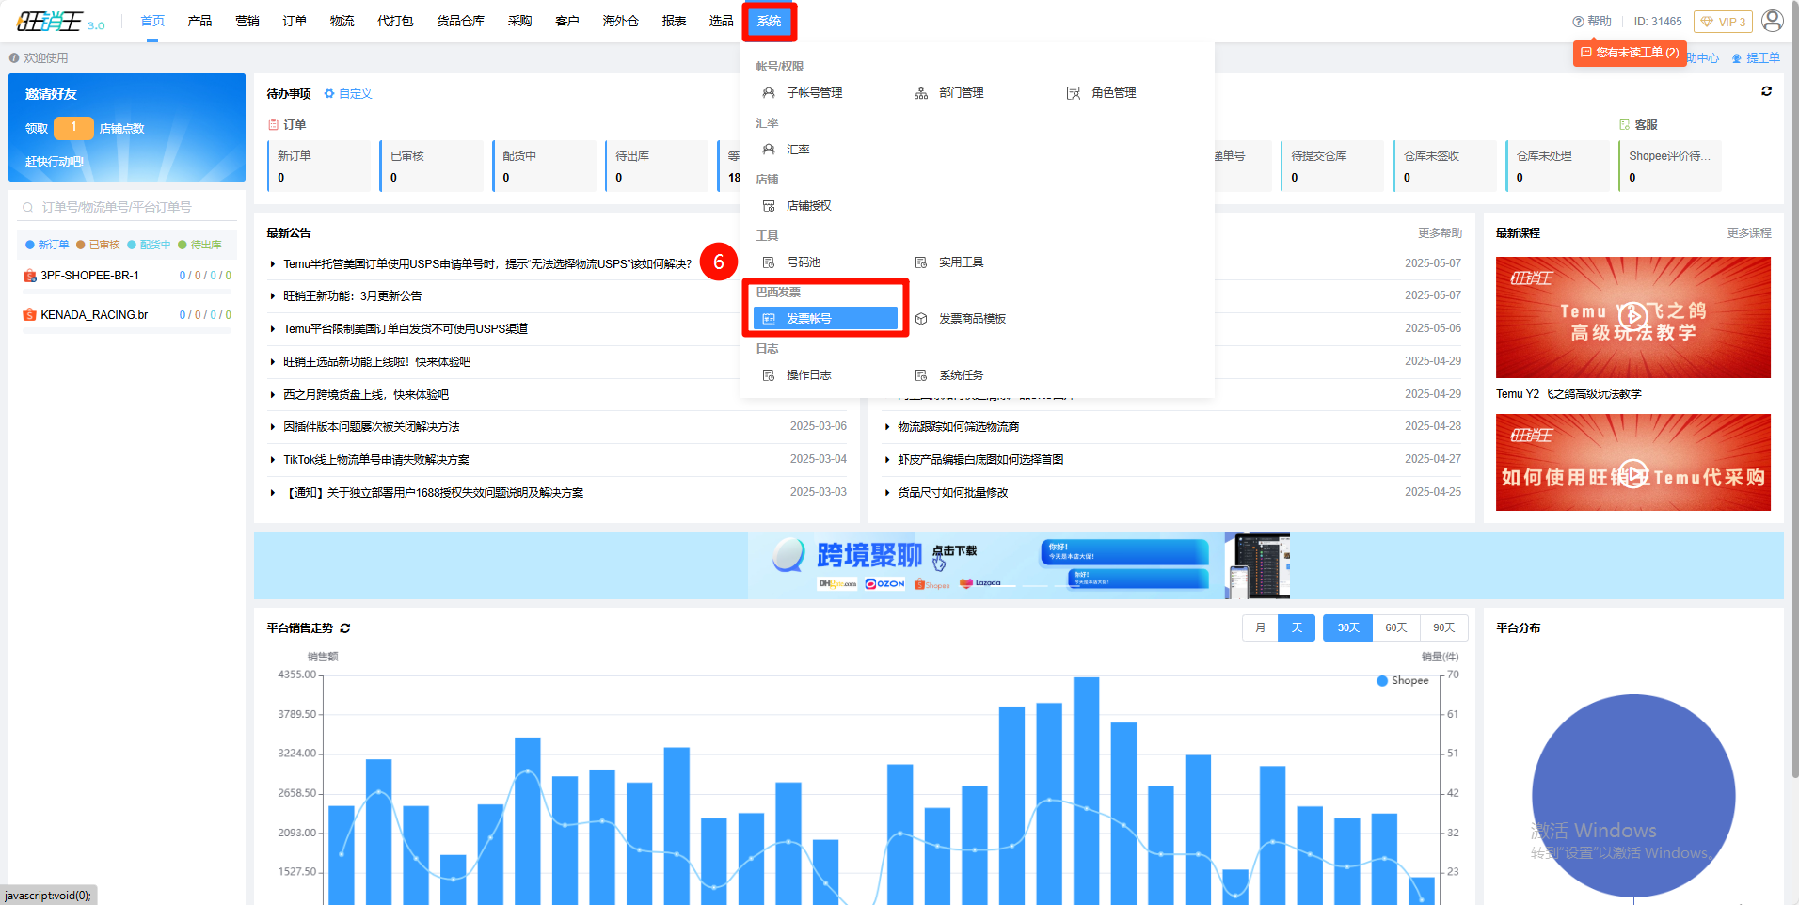The height and width of the screenshot is (905, 1799).
Task: Open the 物流 menu
Action: tap(342, 21)
